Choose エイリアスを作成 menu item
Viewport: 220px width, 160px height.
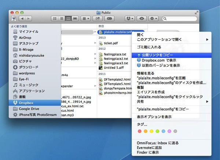(172, 92)
